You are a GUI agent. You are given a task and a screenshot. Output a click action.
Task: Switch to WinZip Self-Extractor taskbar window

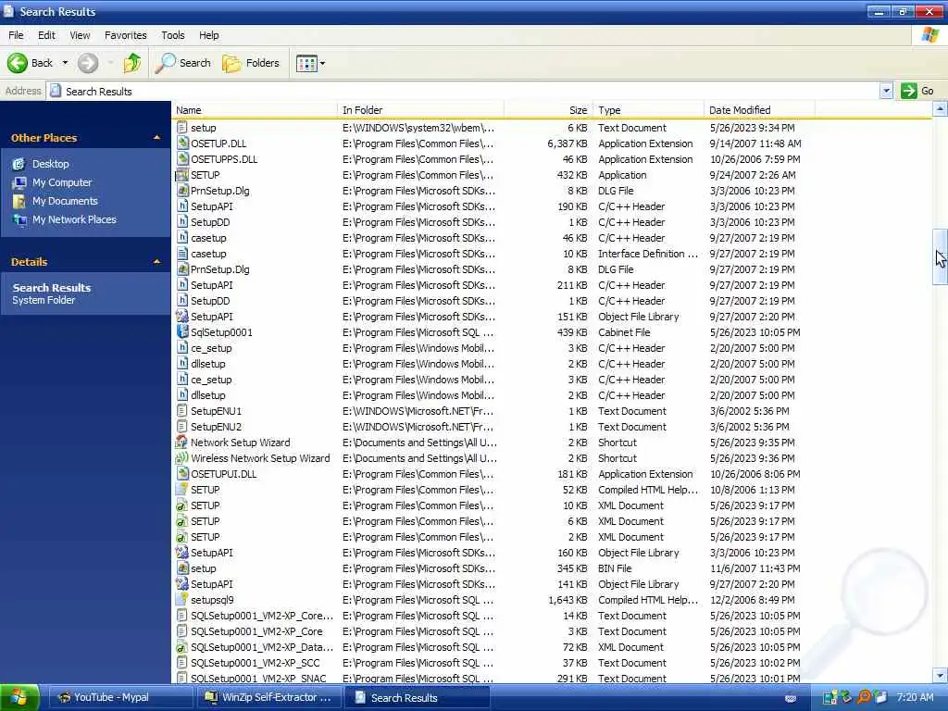click(x=268, y=697)
